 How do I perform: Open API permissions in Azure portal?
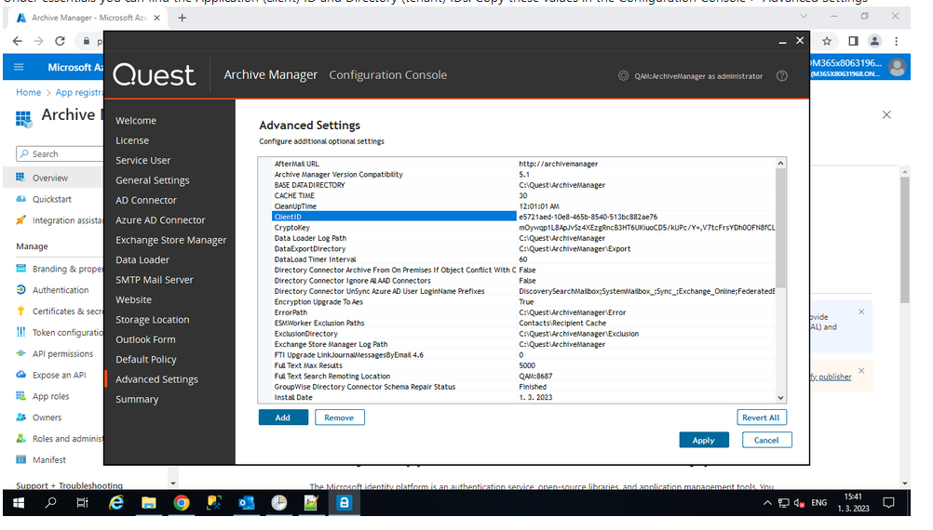point(62,353)
